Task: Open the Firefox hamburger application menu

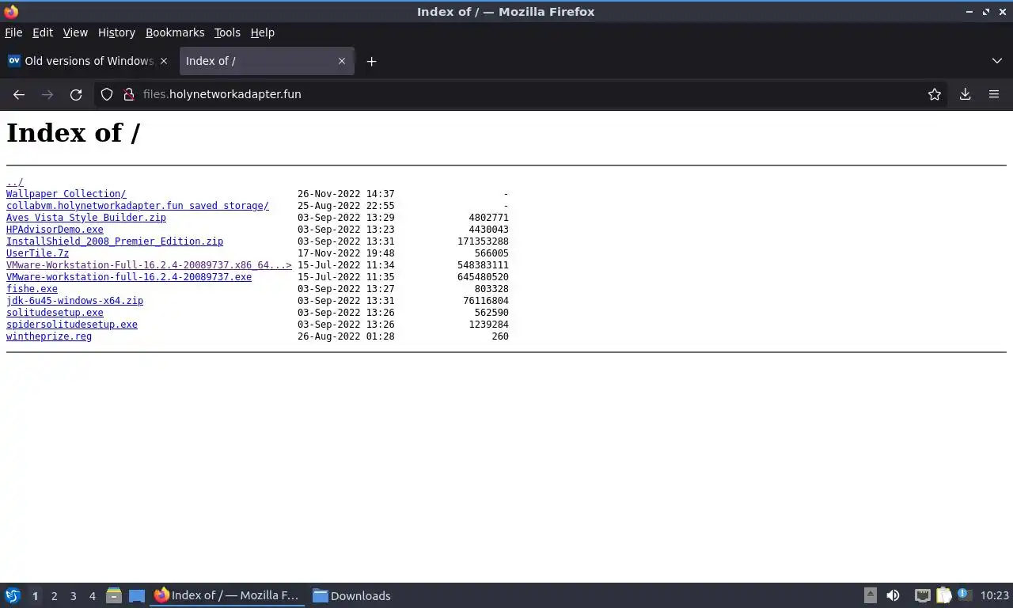Action: click(994, 94)
